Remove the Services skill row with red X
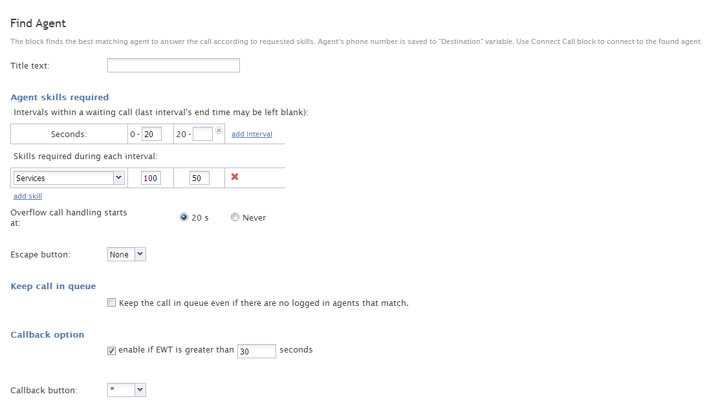Image resolution: width=716 pixels, height=412 pixels. click(x=235, y=177)
